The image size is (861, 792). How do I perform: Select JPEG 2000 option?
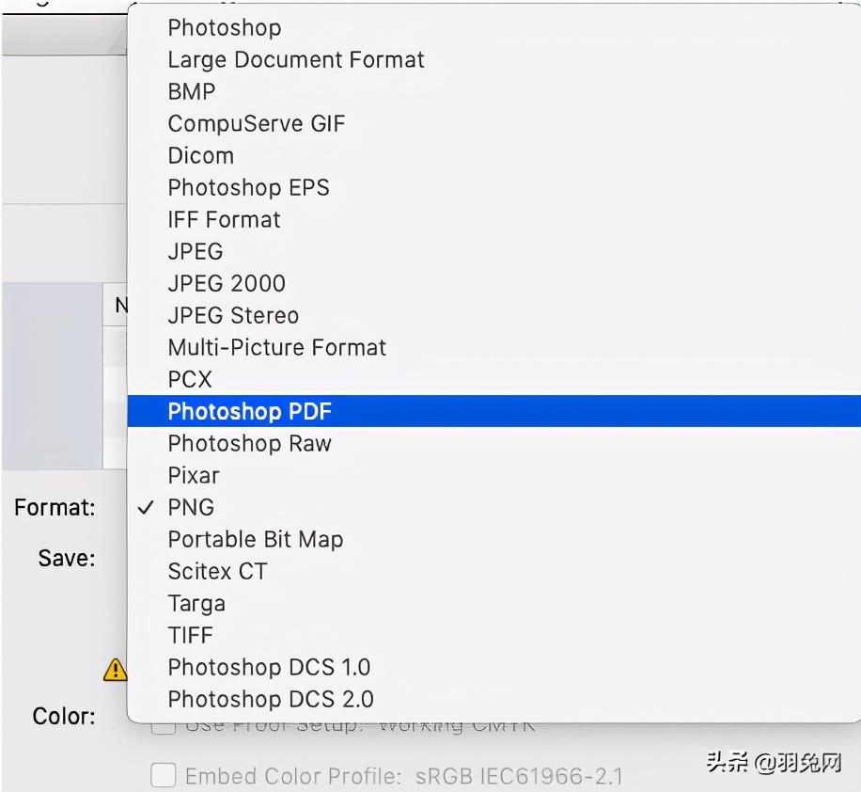click(227, 283)
